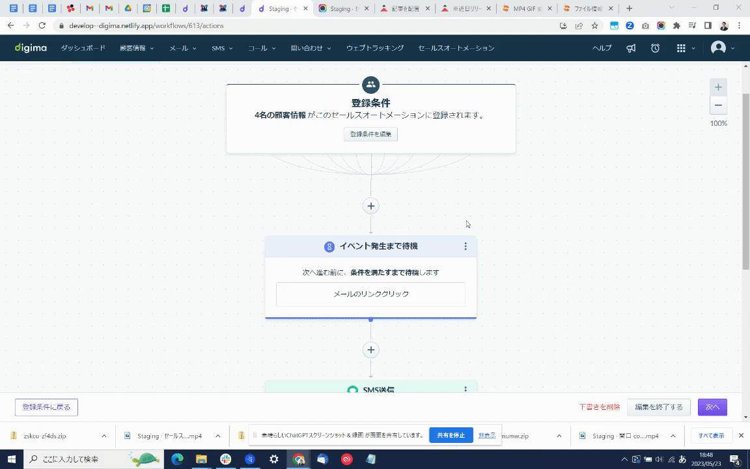Click 登録条件に戻る button

[46, 407]
